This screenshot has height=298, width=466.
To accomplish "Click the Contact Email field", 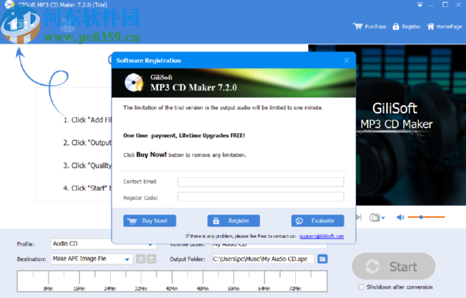I will (261, 182).
